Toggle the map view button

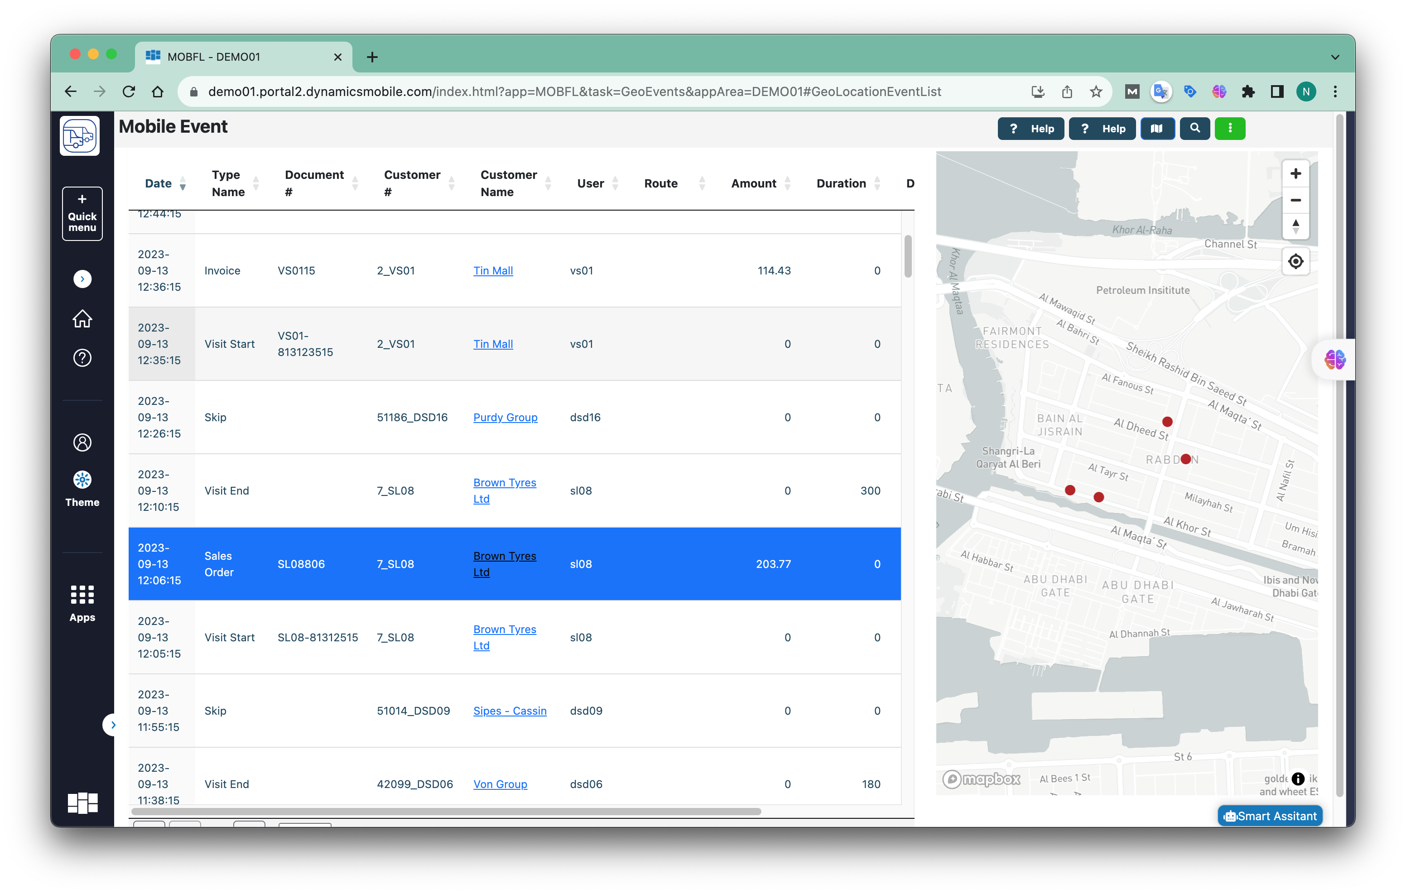[x=1157, y=129]
